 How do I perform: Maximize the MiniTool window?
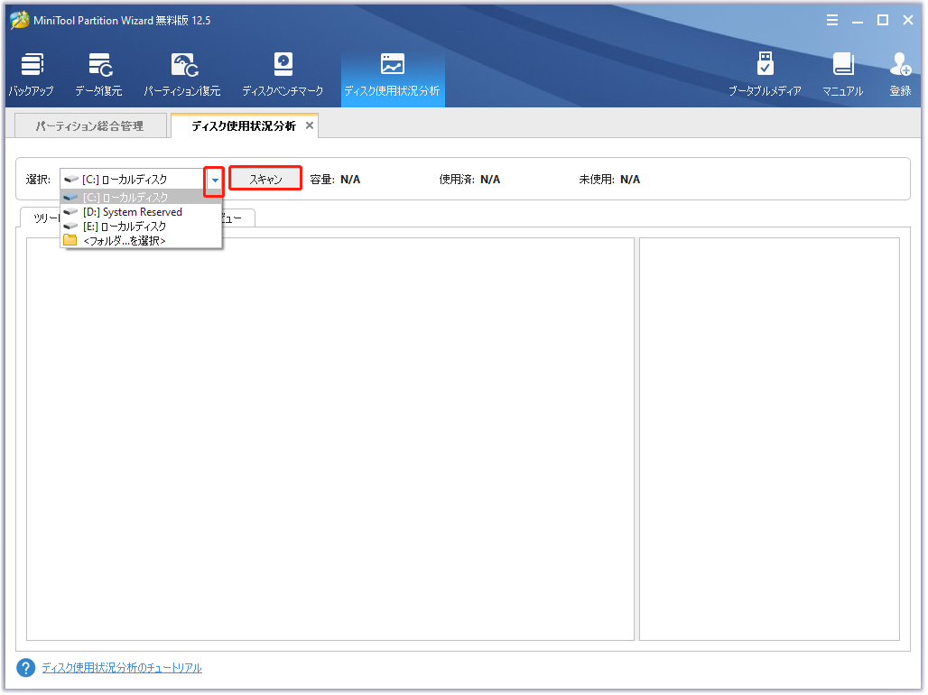click(883, 20)
